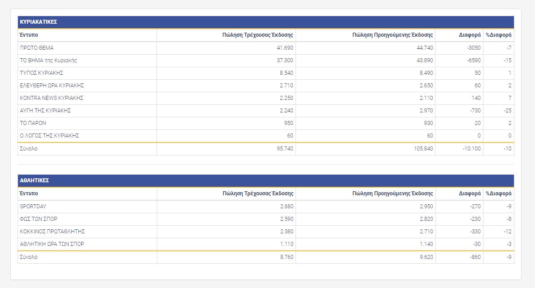
Task: Click the 140 difference value
Action: 476,98
